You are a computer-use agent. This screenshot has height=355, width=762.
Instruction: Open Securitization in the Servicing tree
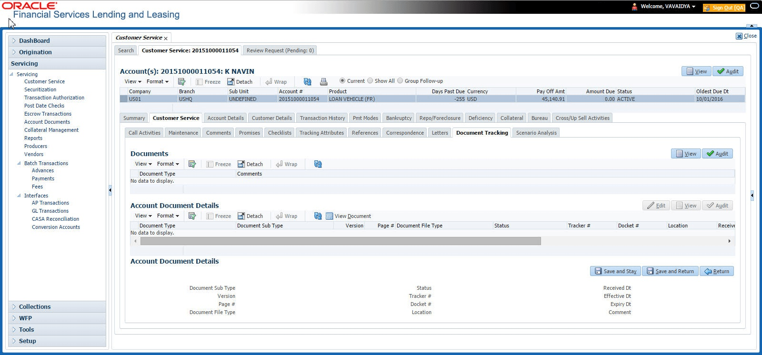[x=40, y=89]
